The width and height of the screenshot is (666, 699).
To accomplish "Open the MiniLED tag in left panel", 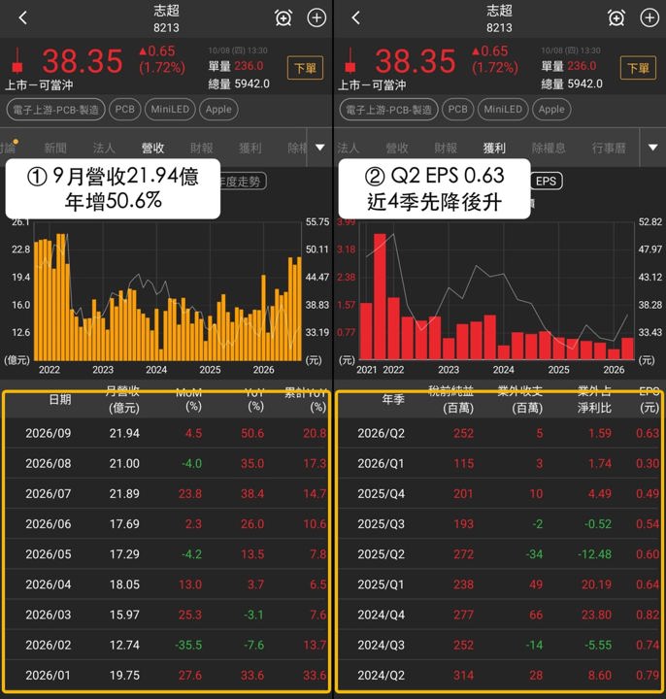I will click(170, 110).
